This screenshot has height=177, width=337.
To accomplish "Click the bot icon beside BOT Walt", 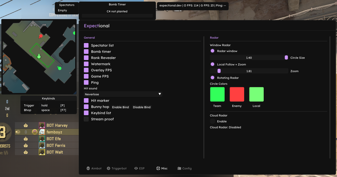I will click(x=26, y=152).
